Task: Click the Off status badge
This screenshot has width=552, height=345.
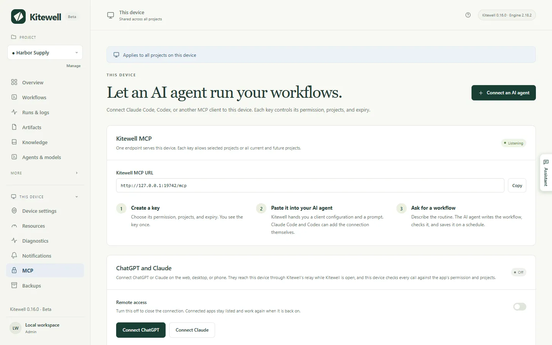Action: coord(519,272)
